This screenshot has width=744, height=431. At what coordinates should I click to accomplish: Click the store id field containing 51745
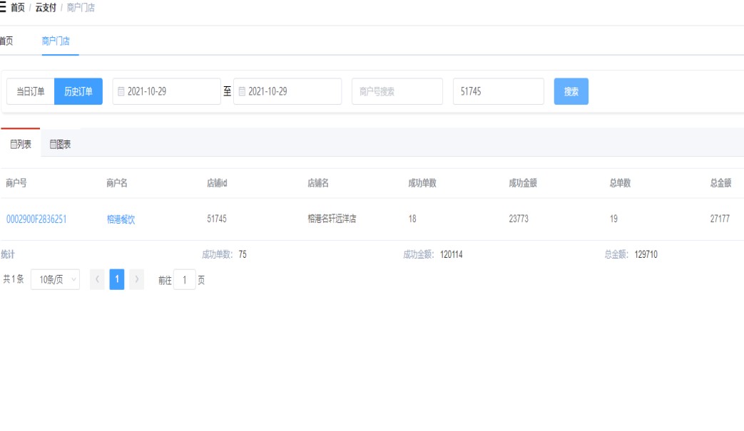(x=498, y=91)
